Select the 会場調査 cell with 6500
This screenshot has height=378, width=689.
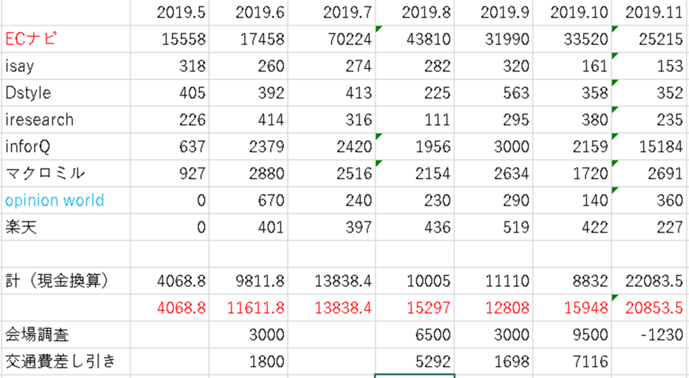(x=415, y=335)
